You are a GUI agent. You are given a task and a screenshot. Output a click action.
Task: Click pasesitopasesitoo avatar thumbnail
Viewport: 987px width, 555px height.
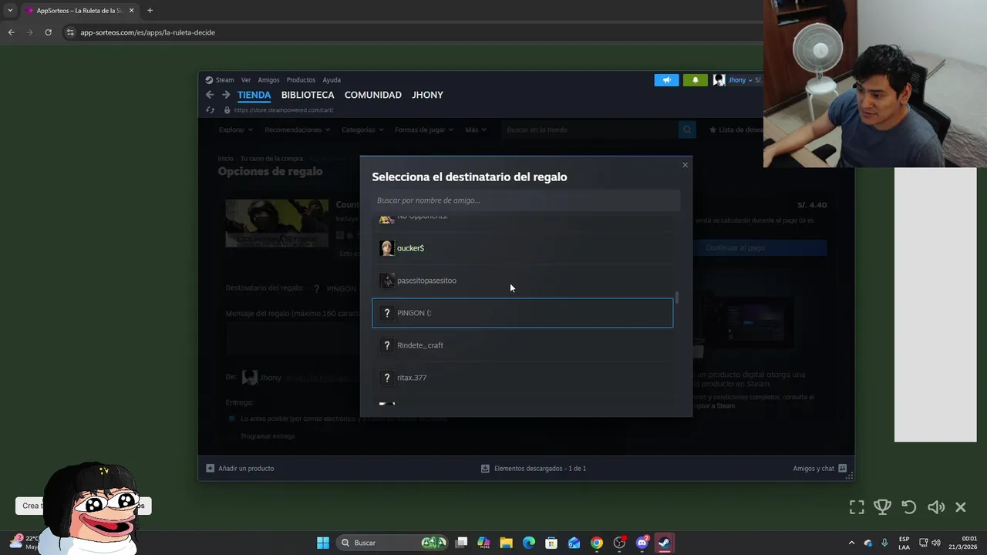(387, 281)
